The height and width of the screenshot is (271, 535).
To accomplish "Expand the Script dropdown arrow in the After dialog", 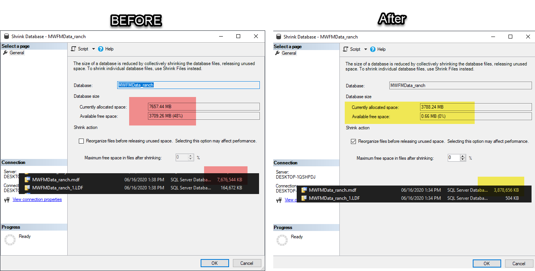I will pyautogui.click(x=366, y=49).
